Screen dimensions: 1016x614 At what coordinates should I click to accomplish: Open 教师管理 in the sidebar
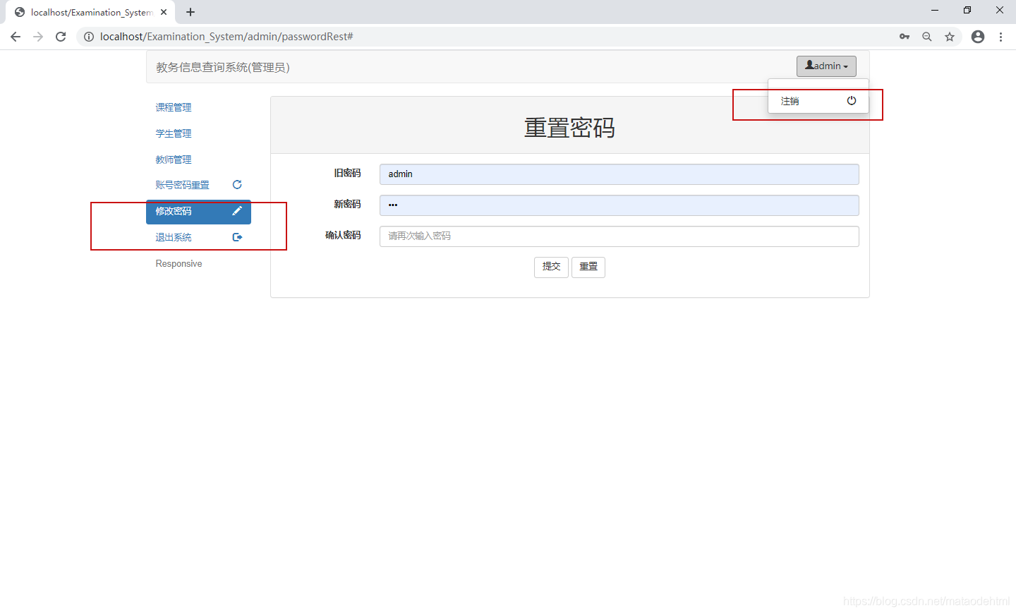[x=174, y=159]
